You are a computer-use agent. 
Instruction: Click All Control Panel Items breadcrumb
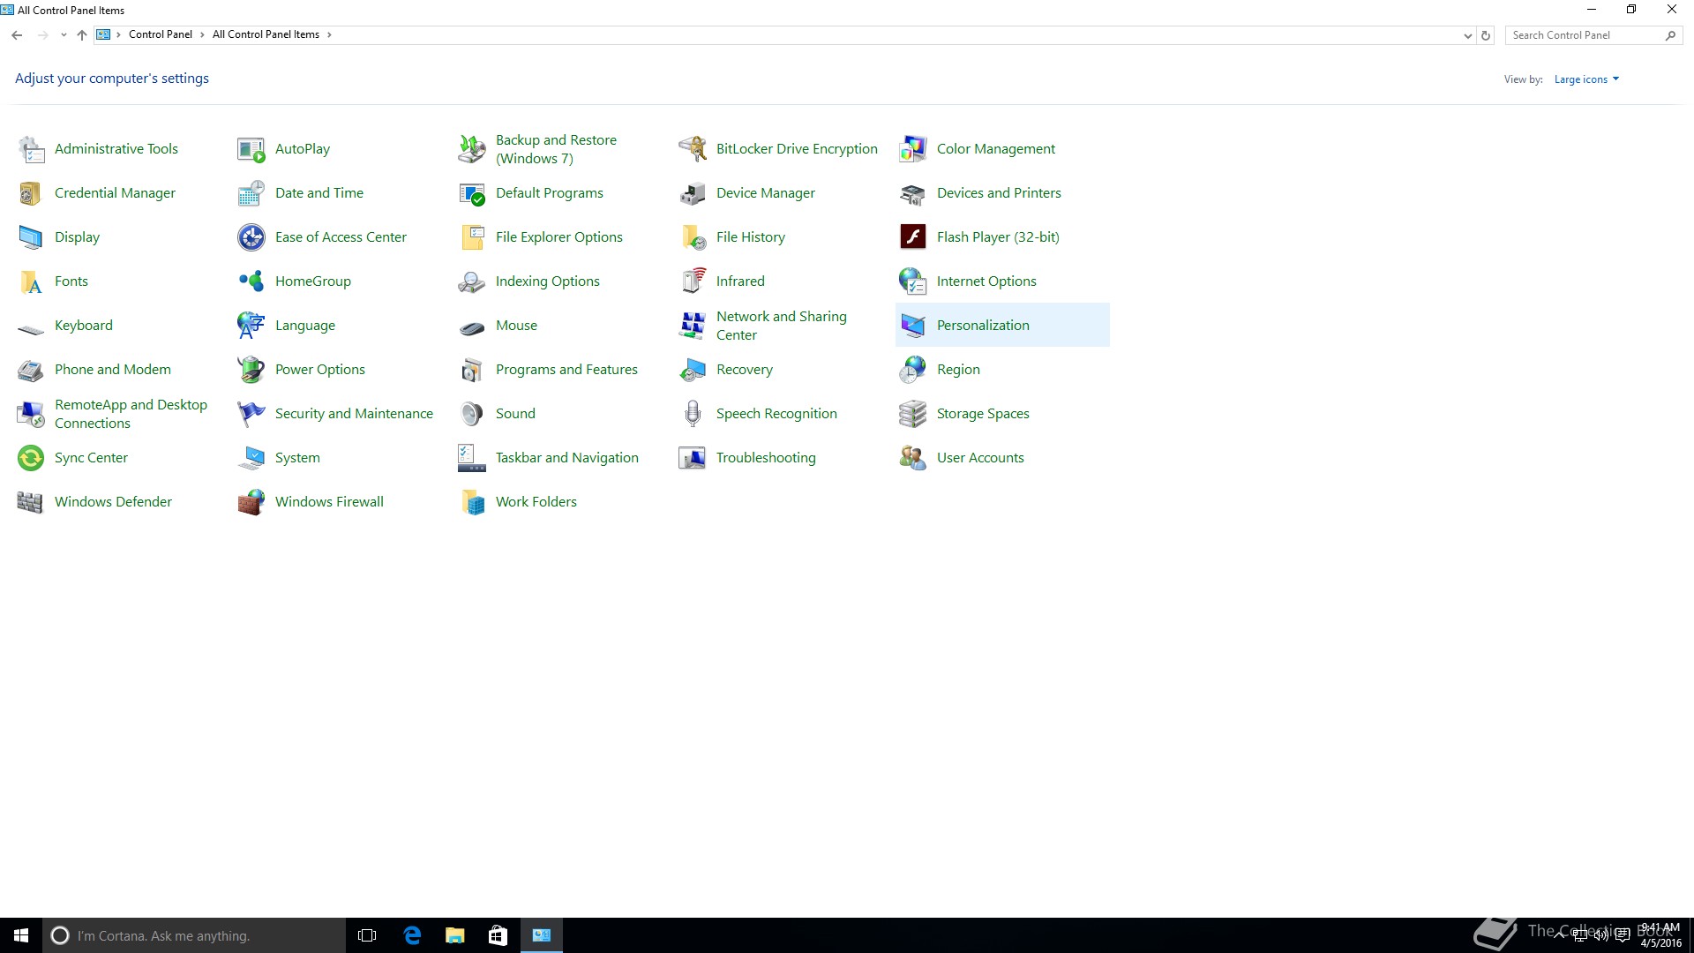click(266, 35)
